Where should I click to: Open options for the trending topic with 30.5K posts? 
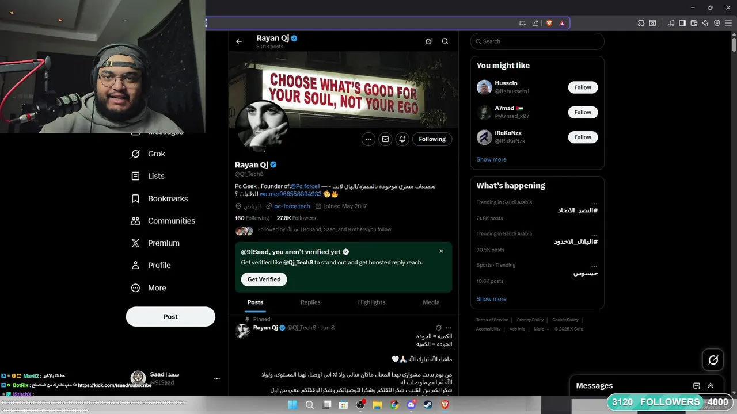pyautogui.click(x=594, y=235)
